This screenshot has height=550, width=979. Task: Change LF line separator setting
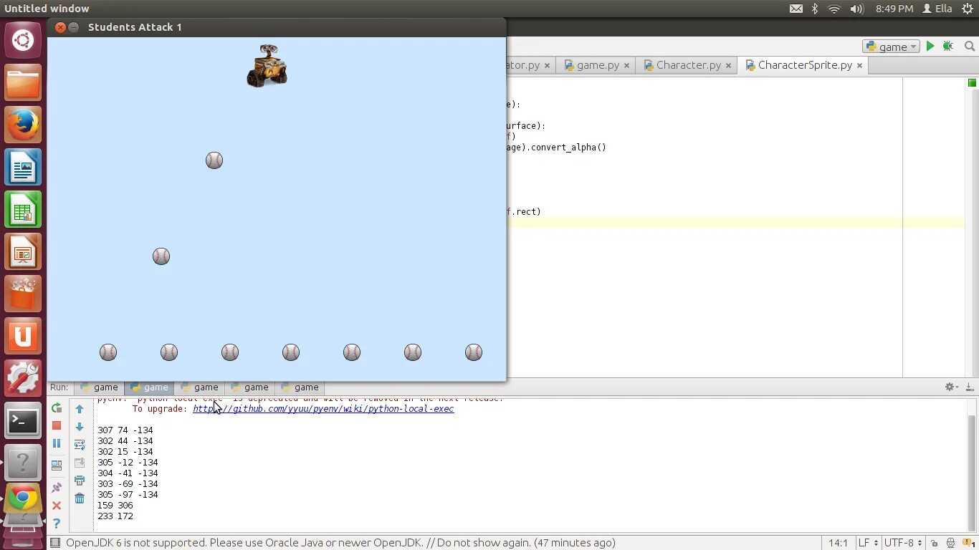(867, 543)
